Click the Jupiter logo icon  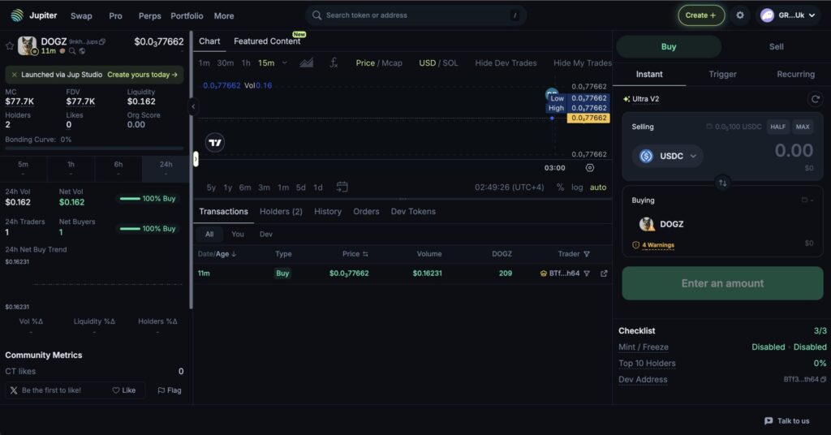tap(17, 15)
